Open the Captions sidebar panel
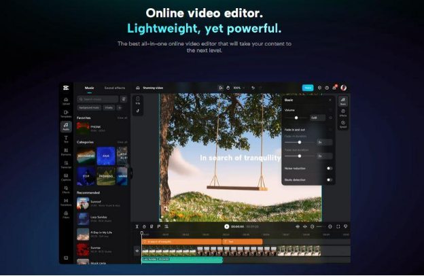The width and height of the screenshot is (424, 276). click(x=66, y=177)
